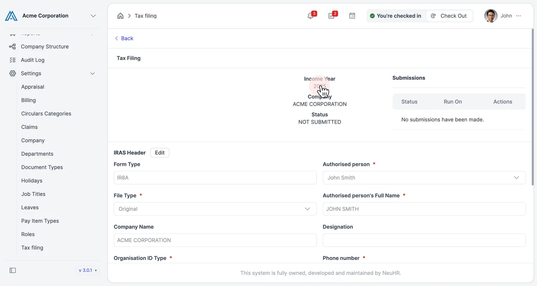Click the Actions column header
This screenshot has height=286, width=537.
tap(503, 102)
